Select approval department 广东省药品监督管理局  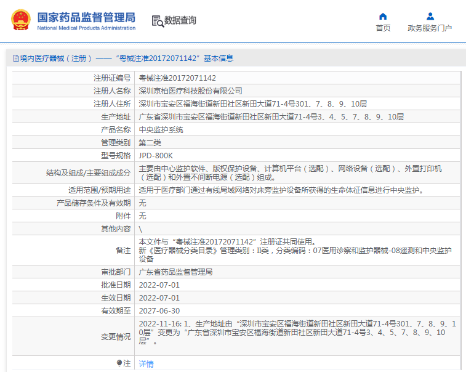(x=175, y=272)
